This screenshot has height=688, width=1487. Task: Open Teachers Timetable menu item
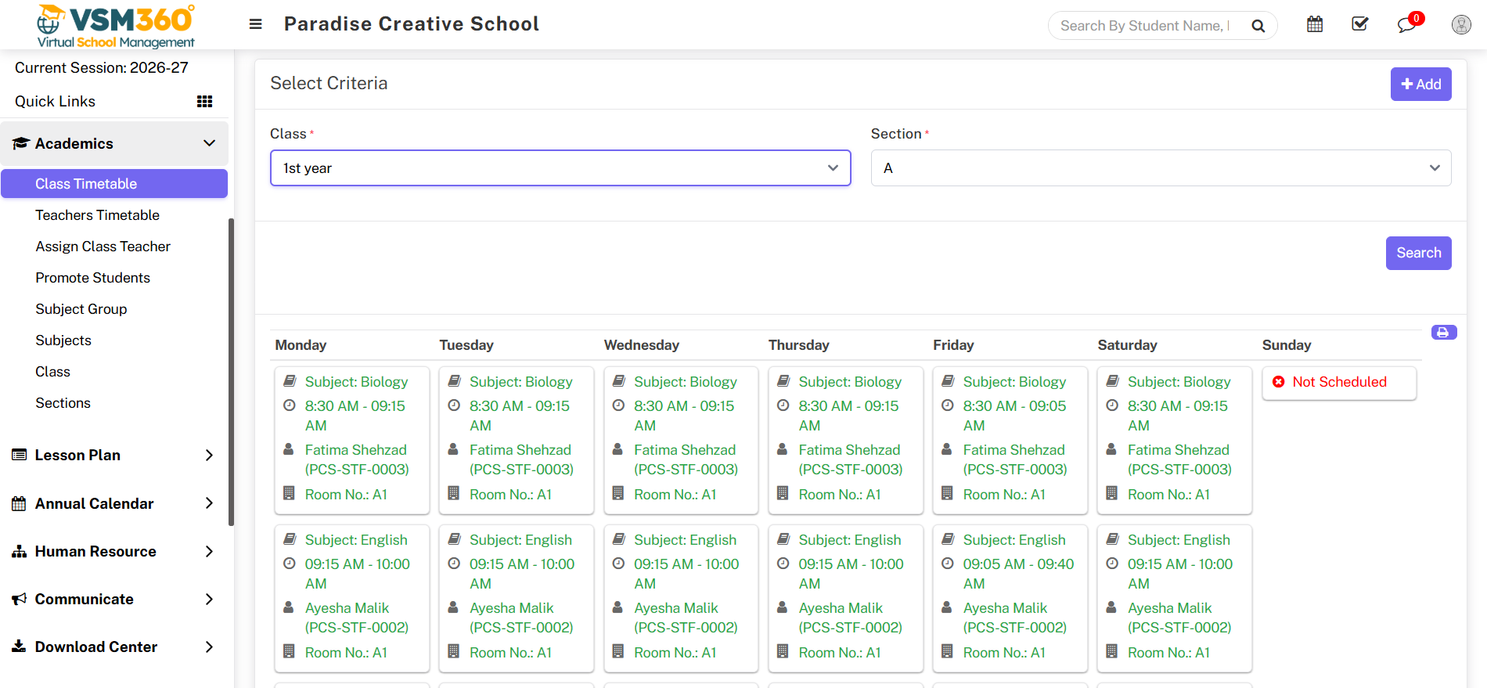click(97, 215)
